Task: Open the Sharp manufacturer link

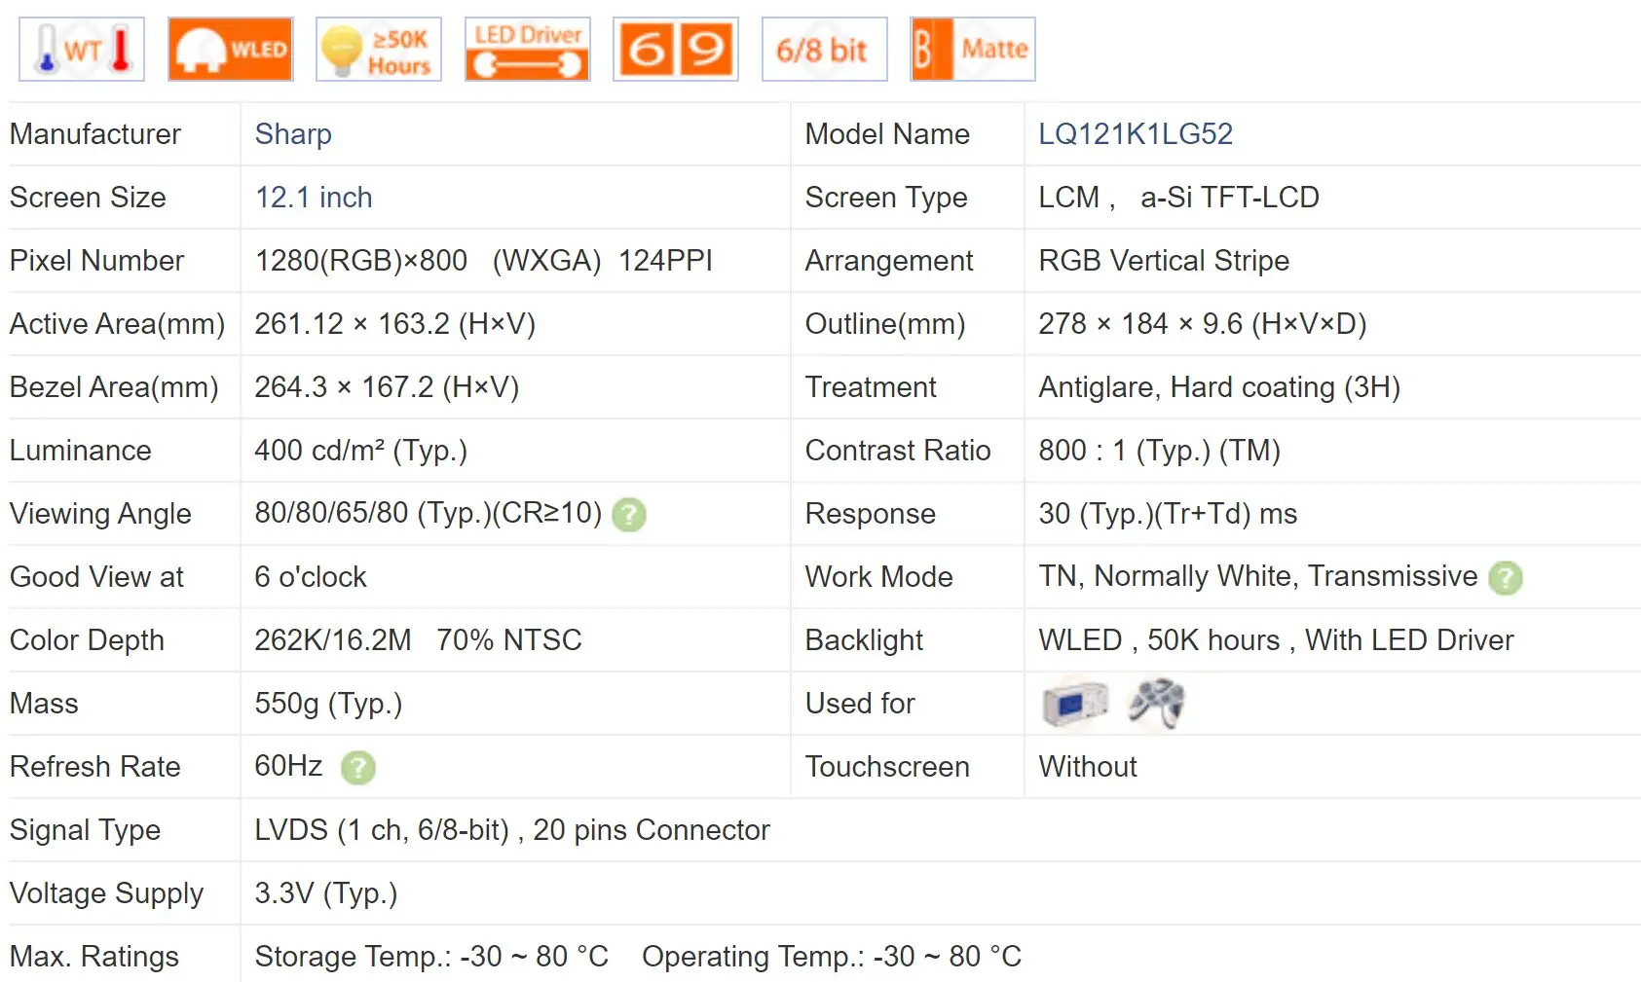Action: [293, 134]
